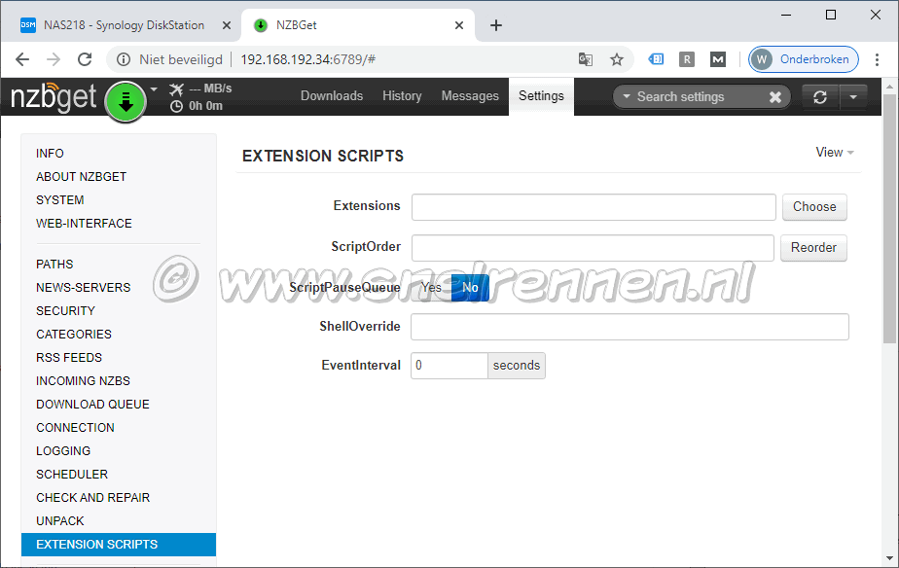Click the M extension icon
Image resolution: width=899 pixels, height=568 pixels.
(718, 59)
